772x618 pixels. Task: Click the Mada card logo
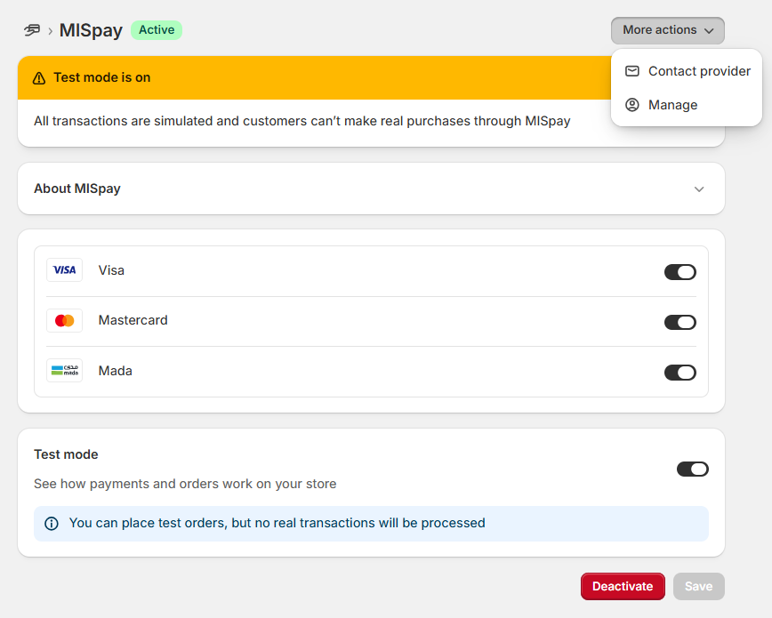pos(65,370)
